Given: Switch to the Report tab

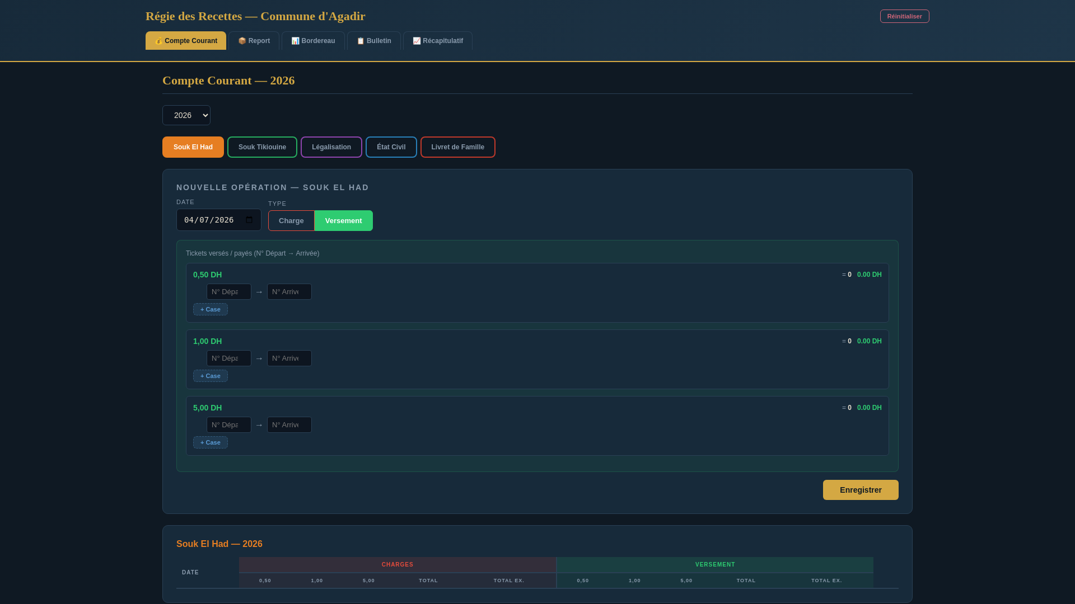Looking at the screenshot, I should pyautogui.click(x=254, y=41).
